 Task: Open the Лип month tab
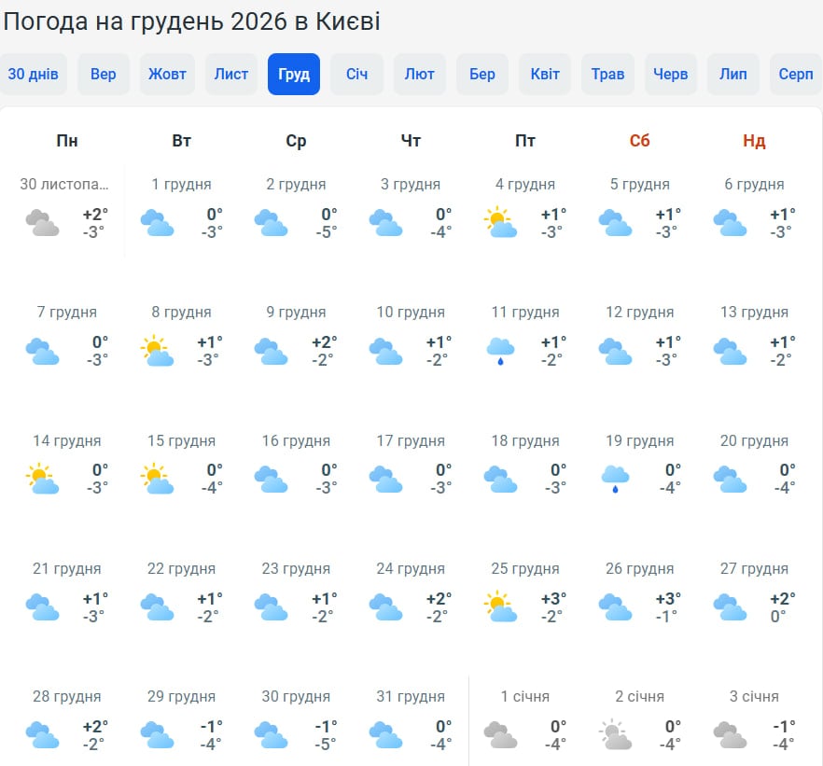[733, 74]
